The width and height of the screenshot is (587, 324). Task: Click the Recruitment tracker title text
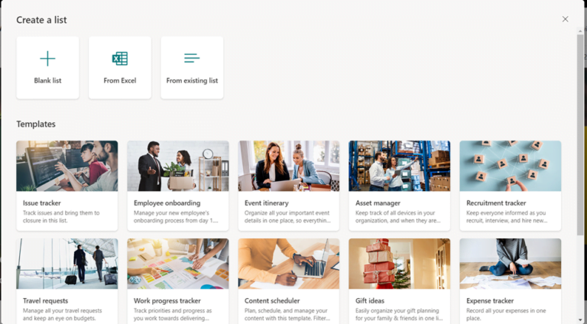[x=496, y=202]
